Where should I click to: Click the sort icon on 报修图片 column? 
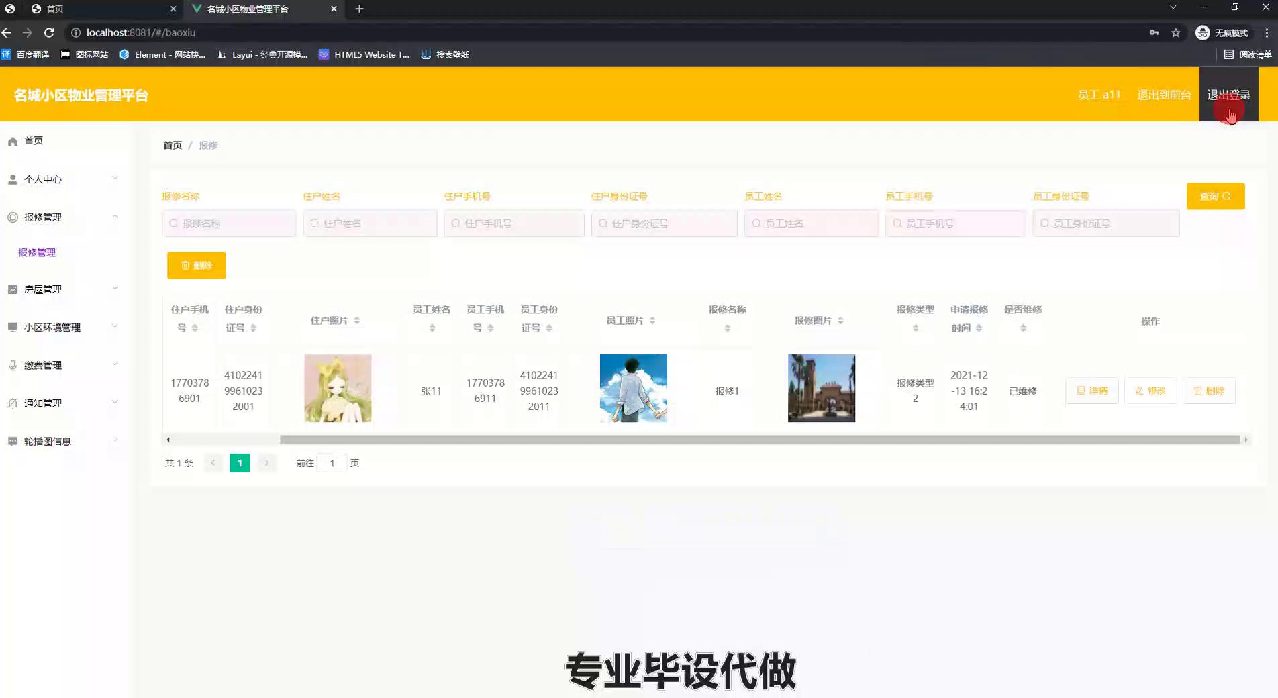(840, 321)
